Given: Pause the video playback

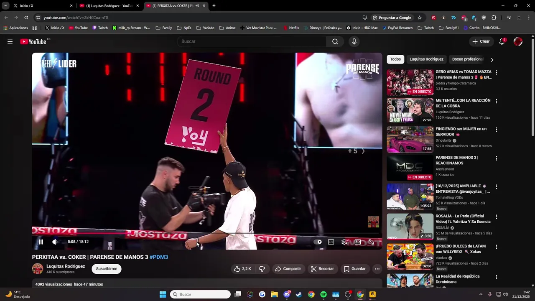Looking at the screenshot, I should tap(41, 242).
